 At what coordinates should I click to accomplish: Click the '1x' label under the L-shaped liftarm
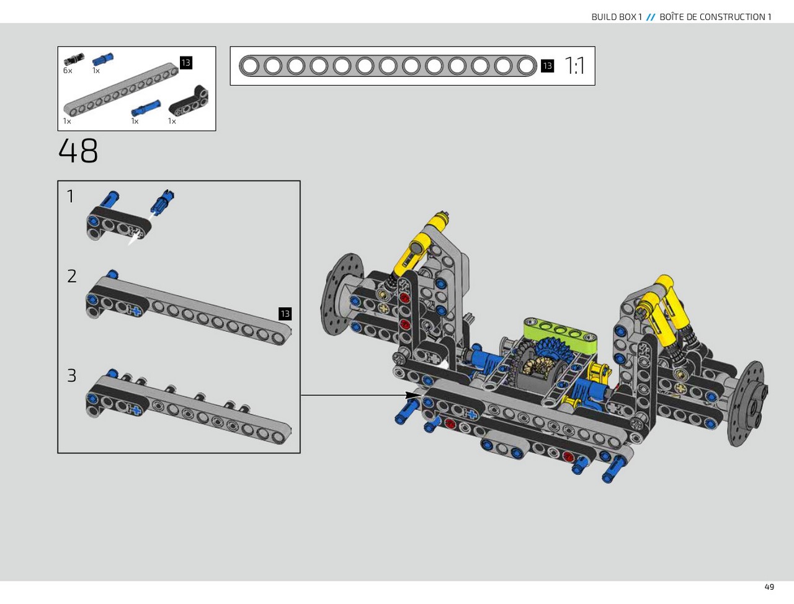[172, 121]
